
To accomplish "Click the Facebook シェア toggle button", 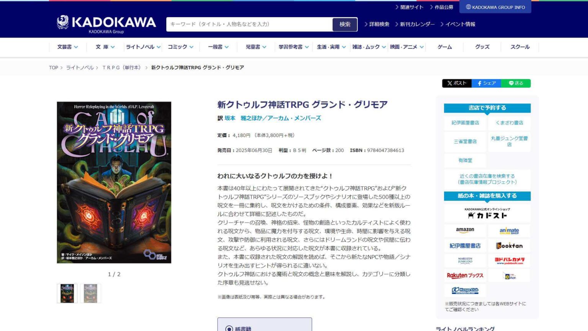I will coord(486,83).
